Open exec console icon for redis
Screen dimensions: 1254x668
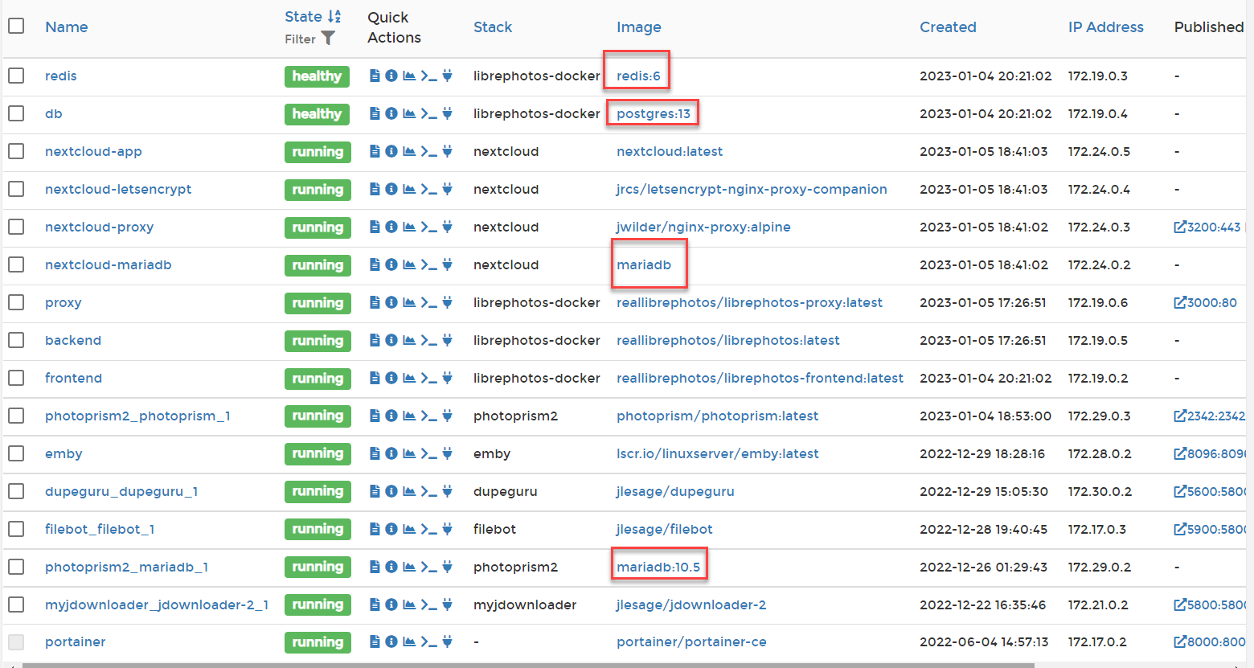pyautogui.click(x=429, y=76)
